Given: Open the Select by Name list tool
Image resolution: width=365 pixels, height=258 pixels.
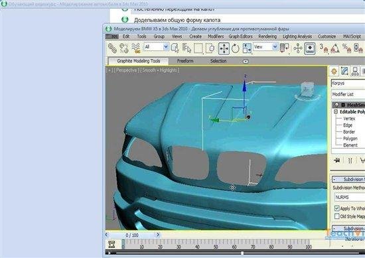Looking at the screenshot, I should tap(186, 48).
